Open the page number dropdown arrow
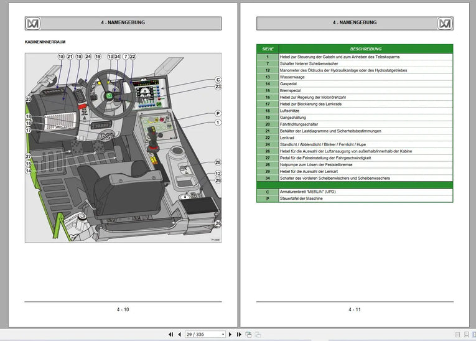Viewport: 476px width, 341px height. [x=223, y=334]
